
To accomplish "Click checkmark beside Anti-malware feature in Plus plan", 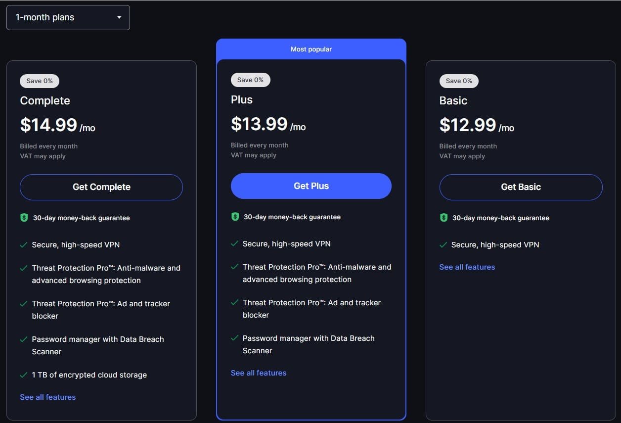I will (x=234, y=267).
